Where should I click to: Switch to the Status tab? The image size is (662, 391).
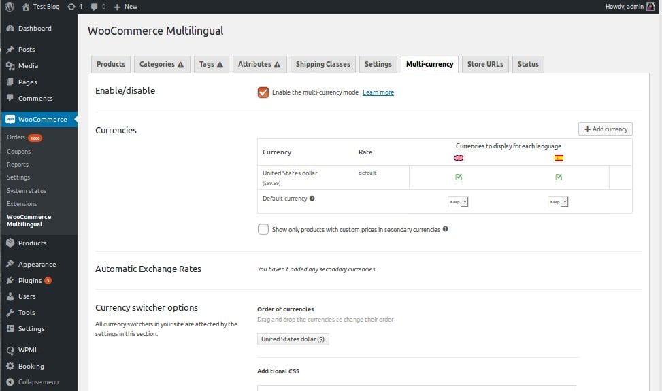point(528,64)
